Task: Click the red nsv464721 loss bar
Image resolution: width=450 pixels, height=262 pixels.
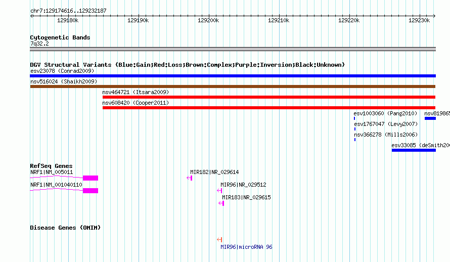Action: pos(269,97)
